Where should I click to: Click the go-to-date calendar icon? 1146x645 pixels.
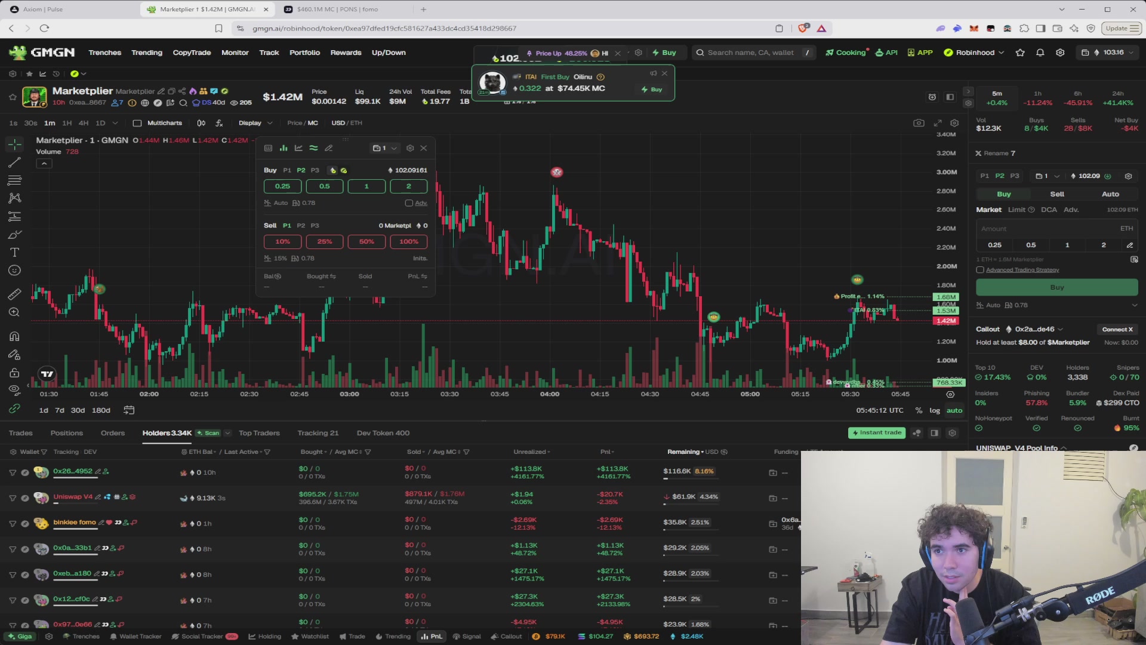[129, 410]
